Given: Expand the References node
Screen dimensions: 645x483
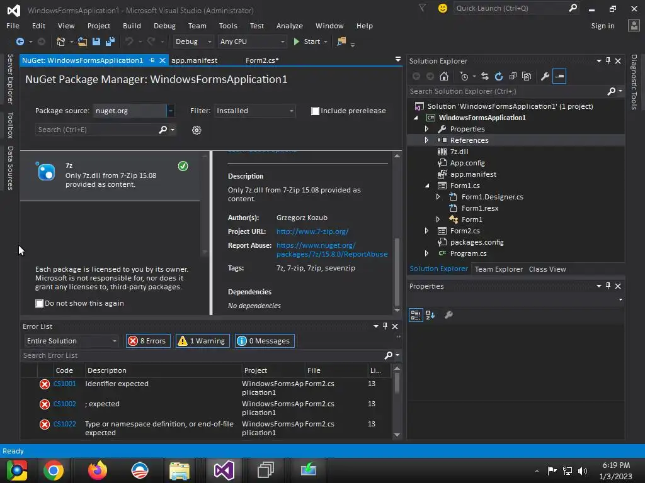Looking at the screenshot, I should (x=426, y=140).
